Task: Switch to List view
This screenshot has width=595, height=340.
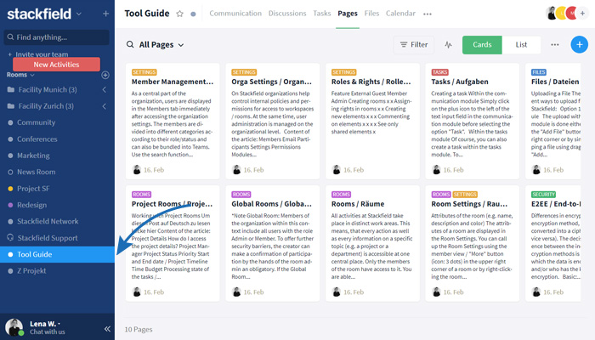Action: [x=521, y=44]
